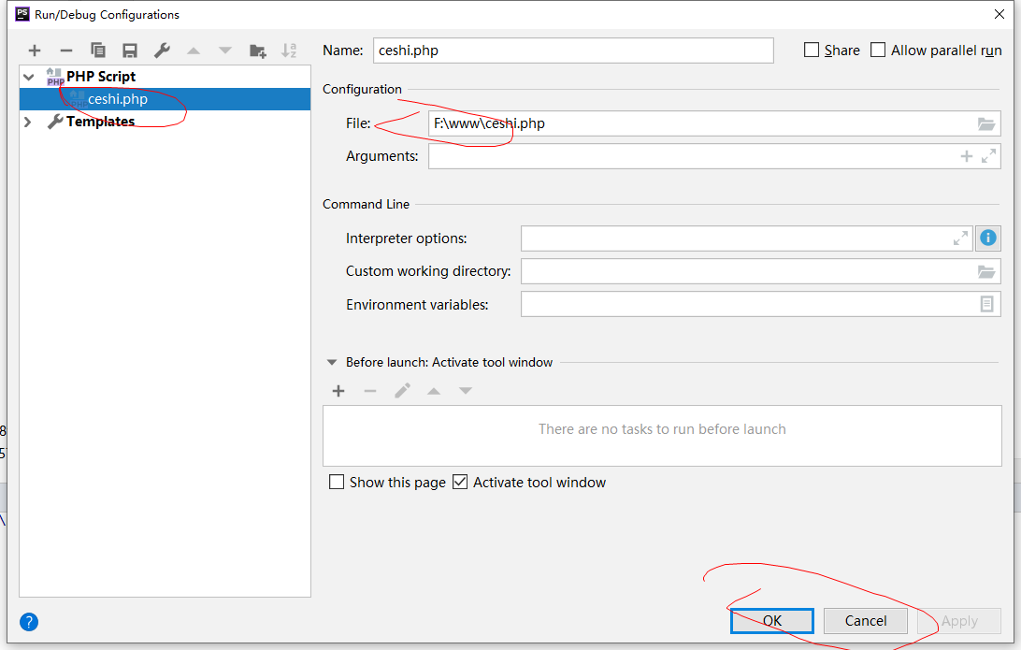Screen dimensions: 1021x650
Task: Expand the Arguments field
Action: tap(988, 156)
